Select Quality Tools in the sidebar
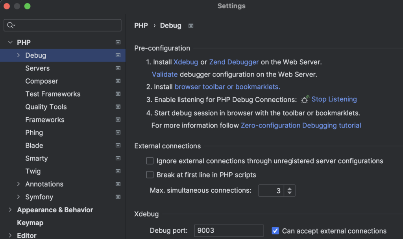This screenshot has width=403, height=239. click(46, 107)
